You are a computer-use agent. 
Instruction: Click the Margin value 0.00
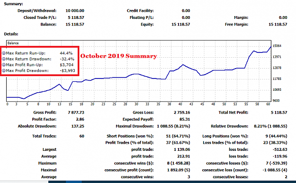[283, 17]
